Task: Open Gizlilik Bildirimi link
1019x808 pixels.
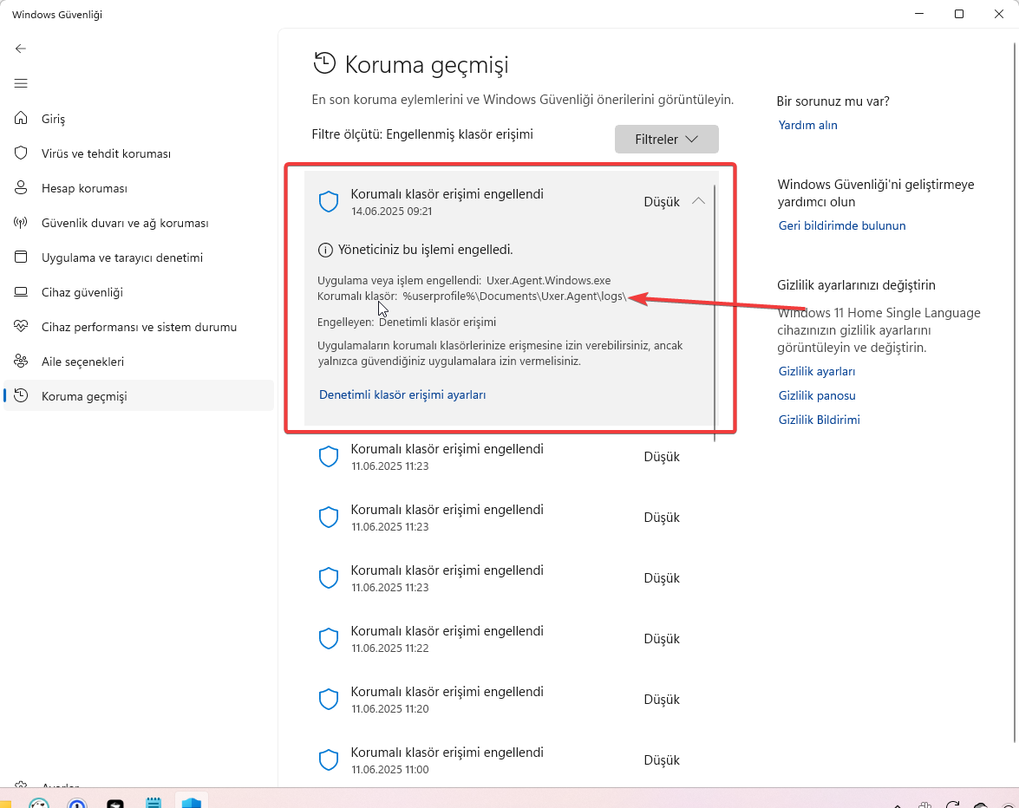Action: click(x=820, y=420)
